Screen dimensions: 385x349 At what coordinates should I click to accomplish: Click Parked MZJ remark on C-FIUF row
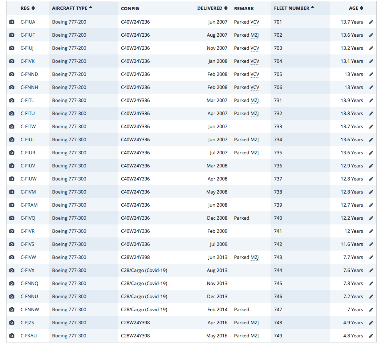[x=246, y=35]
